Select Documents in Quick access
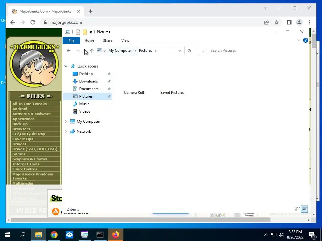Viewport: 322px width, 241px height. tap(89, 89)
